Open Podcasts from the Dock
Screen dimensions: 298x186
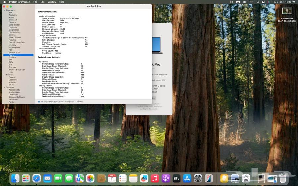(x=166, y=178)
